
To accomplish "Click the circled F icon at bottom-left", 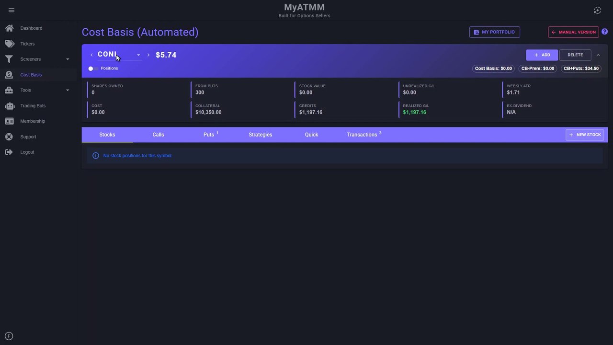I will [9, 336].
